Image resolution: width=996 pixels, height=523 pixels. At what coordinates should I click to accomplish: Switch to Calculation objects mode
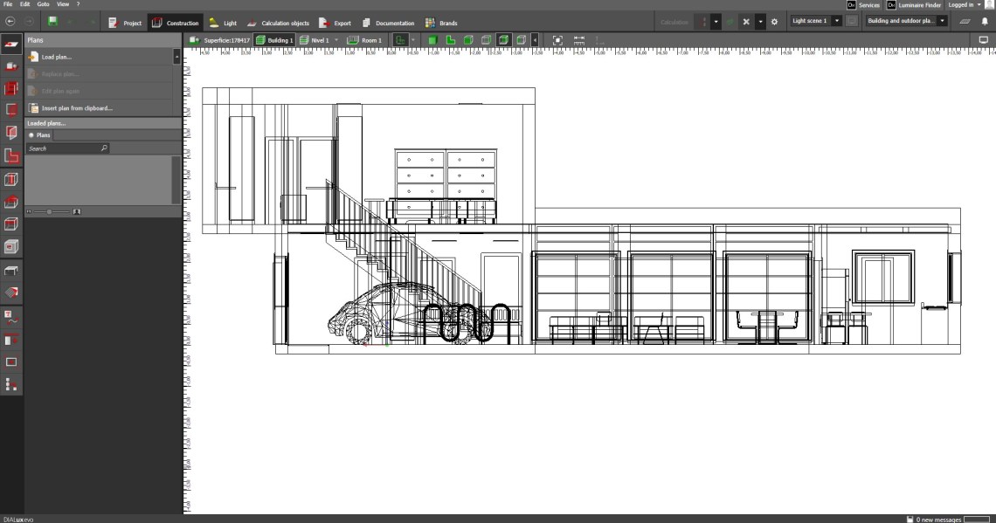coord(278,23)
